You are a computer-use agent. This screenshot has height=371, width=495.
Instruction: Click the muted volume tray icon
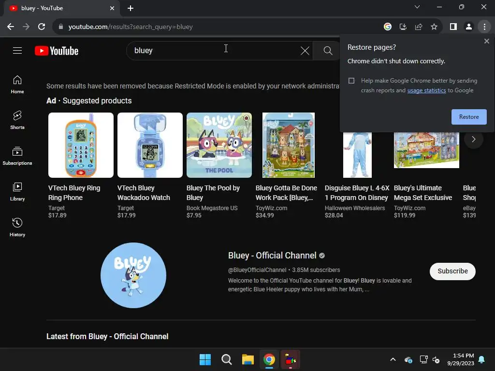(436, 359)
